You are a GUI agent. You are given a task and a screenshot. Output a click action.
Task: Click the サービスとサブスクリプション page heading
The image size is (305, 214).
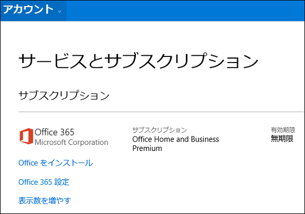(x=138, y=61)
